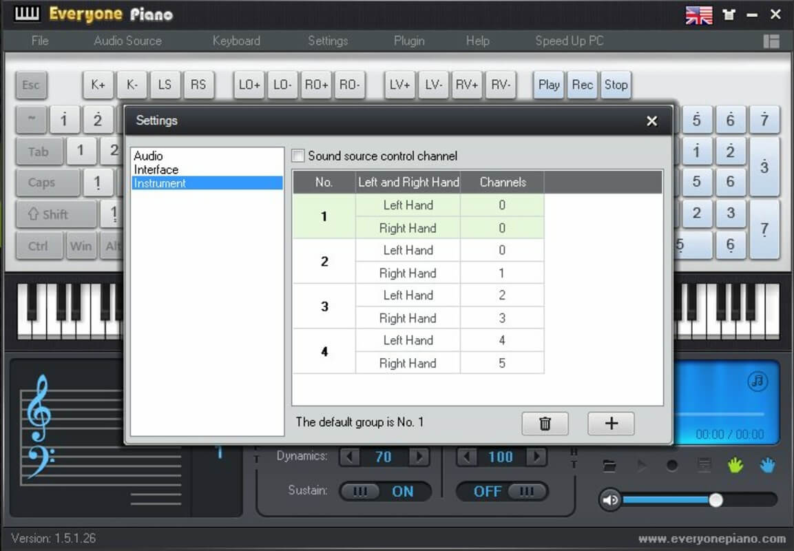
Task: Click the blue right hand icon
Action: point(767,465)
